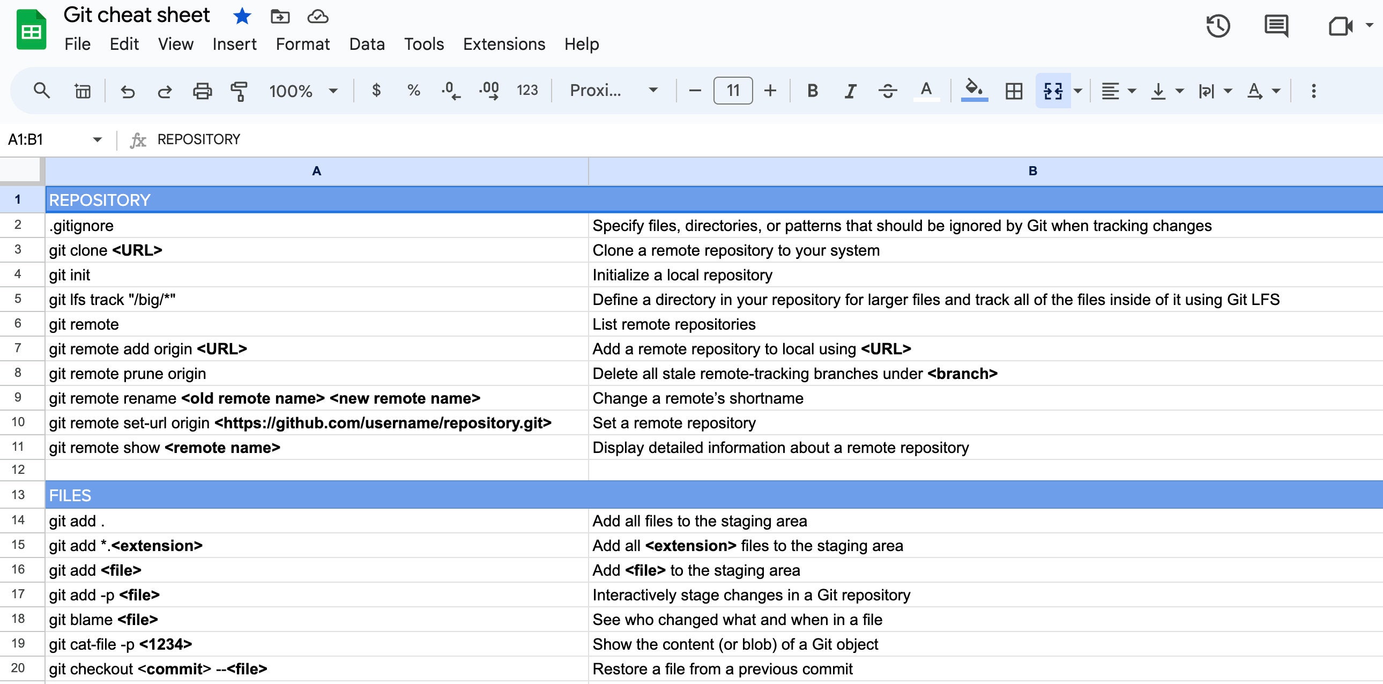Open more number formats with 123 button

[527, 90]
